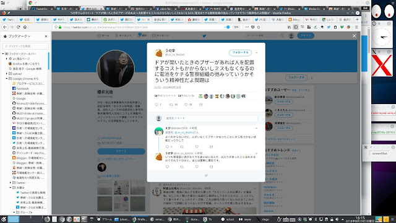
Task: Open Firefox を使いこなそう bookmark
Action: click(x=24, y=64)
